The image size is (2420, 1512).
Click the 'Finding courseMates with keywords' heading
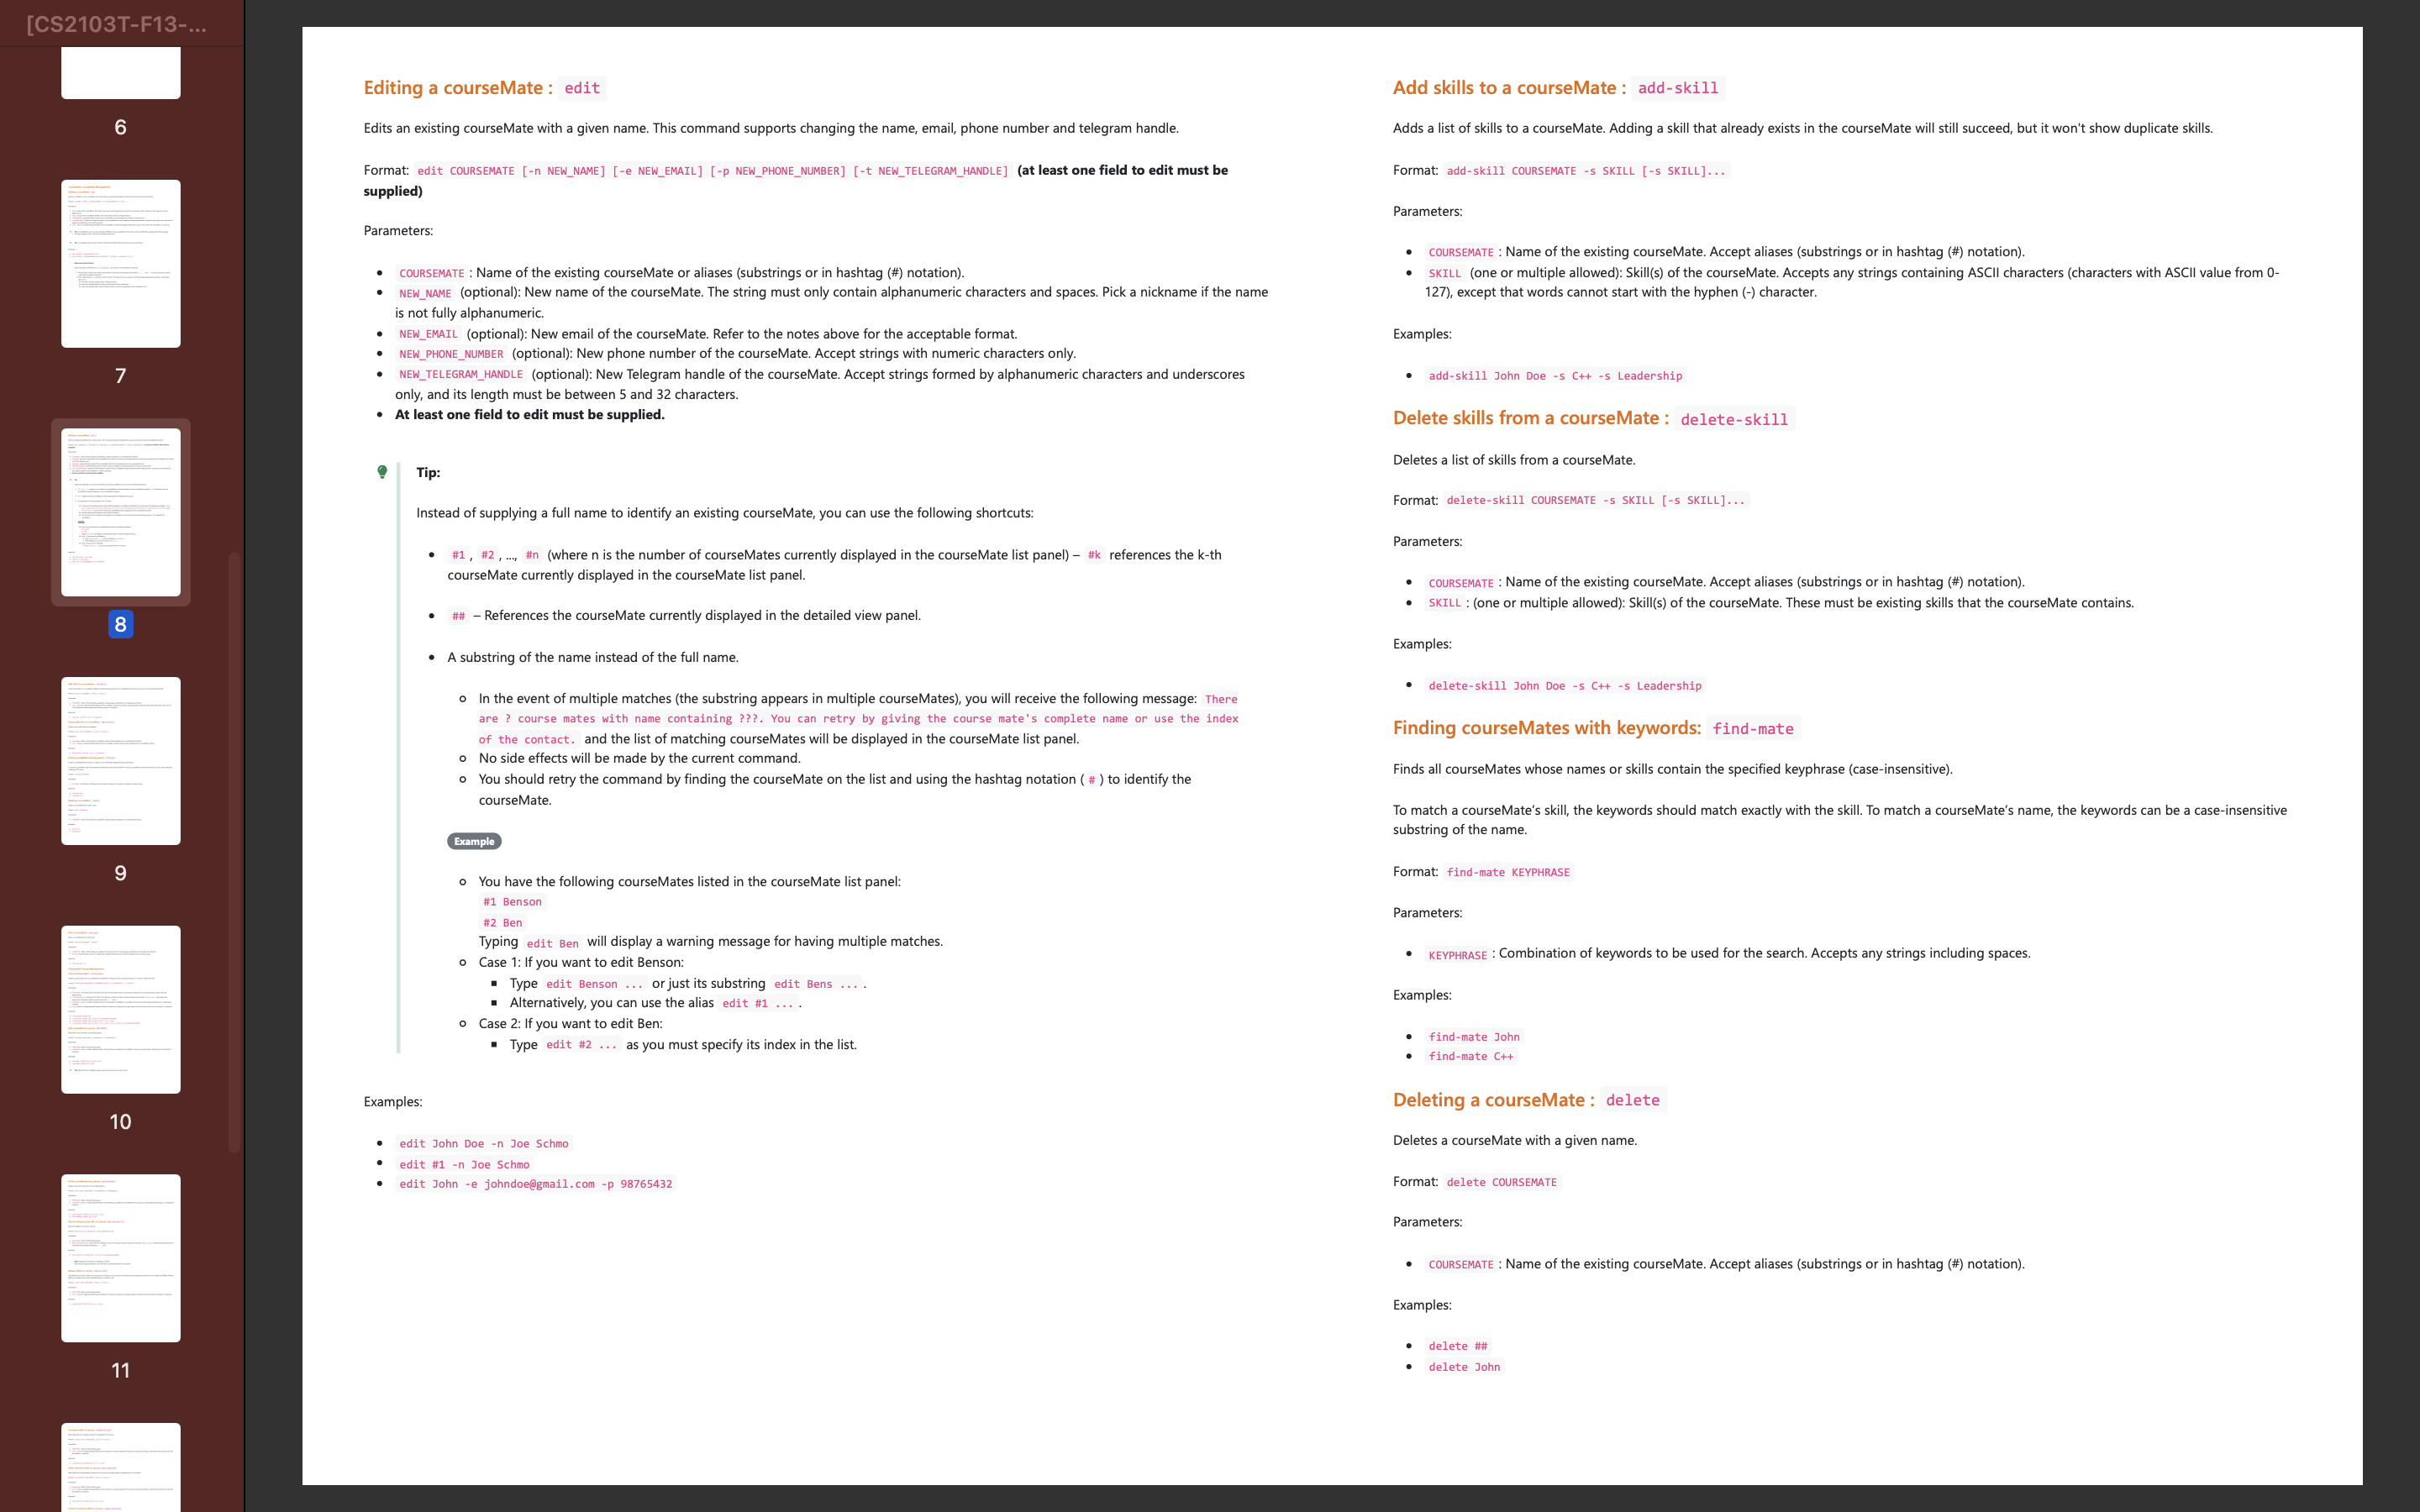point(1546,728)
